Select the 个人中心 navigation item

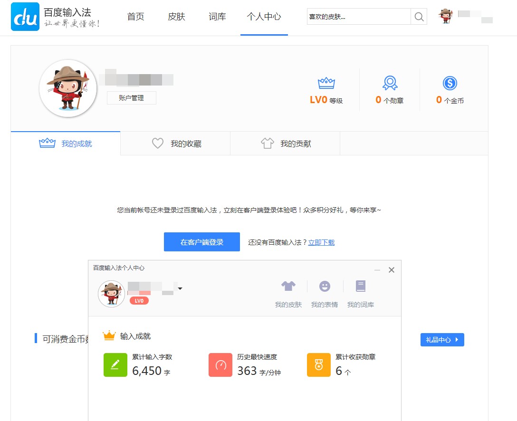[x=264, y=17]
